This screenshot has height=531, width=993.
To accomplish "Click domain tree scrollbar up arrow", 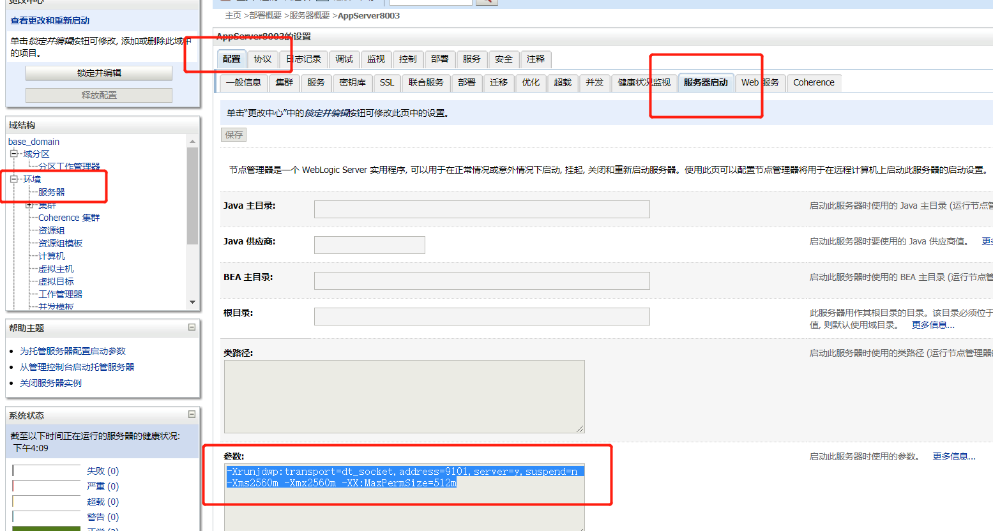I will coord(192,141).
